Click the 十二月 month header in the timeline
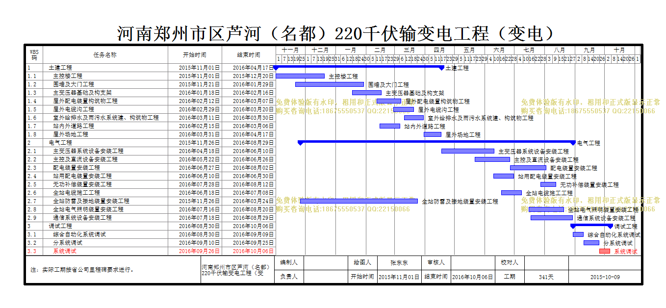The height and width of the screenshot is (308, 666). click(x=320, y=50)
